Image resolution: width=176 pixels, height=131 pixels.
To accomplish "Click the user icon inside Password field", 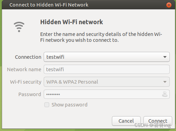I will pyautogui.click(x=165, y=94).
